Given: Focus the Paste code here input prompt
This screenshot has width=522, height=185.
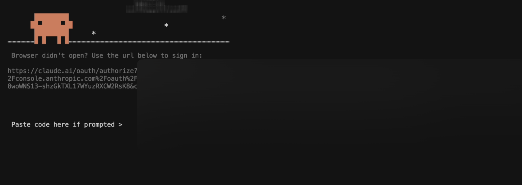Looking at the screenshot, I should click(67, 125).
